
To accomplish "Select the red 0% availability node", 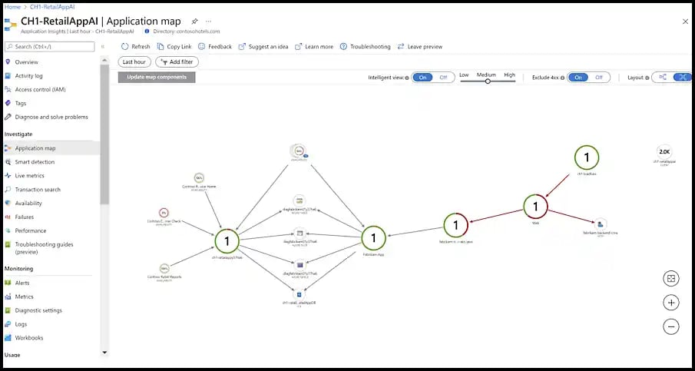I will 164,213.
